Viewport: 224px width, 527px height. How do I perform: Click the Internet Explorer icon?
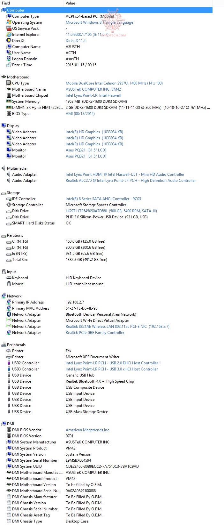point(9,35)
